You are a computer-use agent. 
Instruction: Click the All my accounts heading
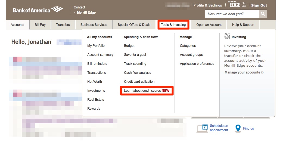(99, 37)
